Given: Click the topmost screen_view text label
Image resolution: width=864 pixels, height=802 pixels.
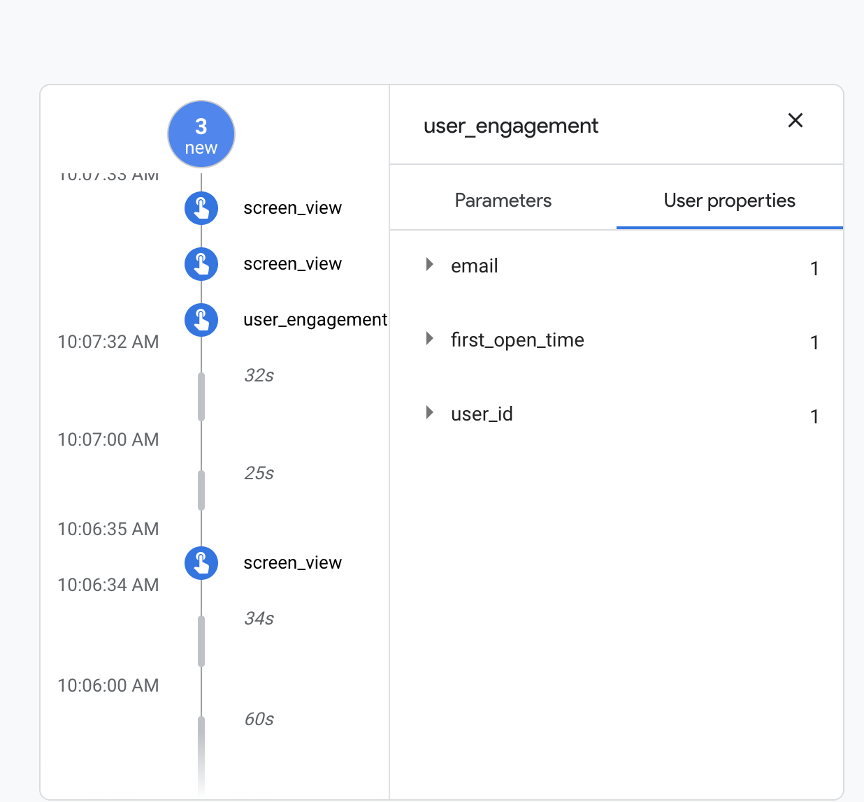Looking at the screenshot, I should pyautogui.click(x=292, y=208).
